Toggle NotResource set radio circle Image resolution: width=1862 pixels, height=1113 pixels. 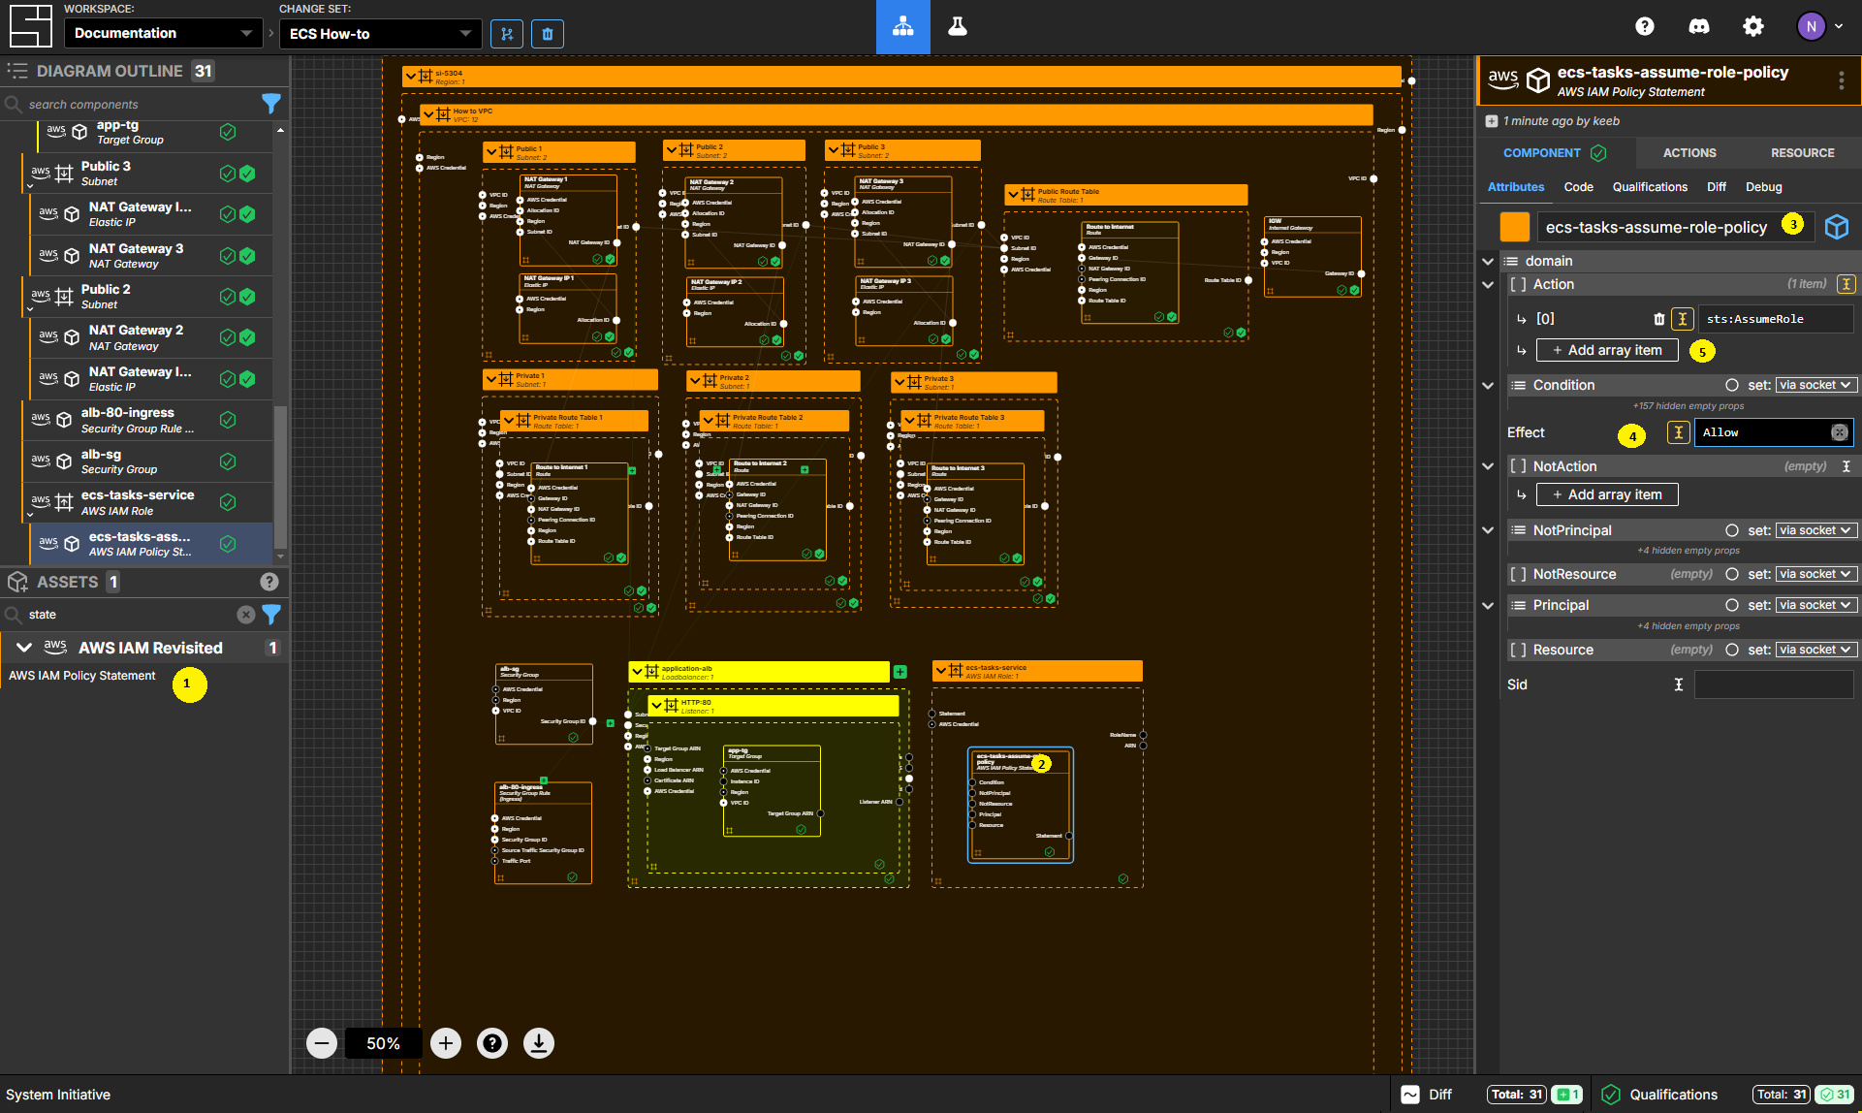tap(1732, 574)
